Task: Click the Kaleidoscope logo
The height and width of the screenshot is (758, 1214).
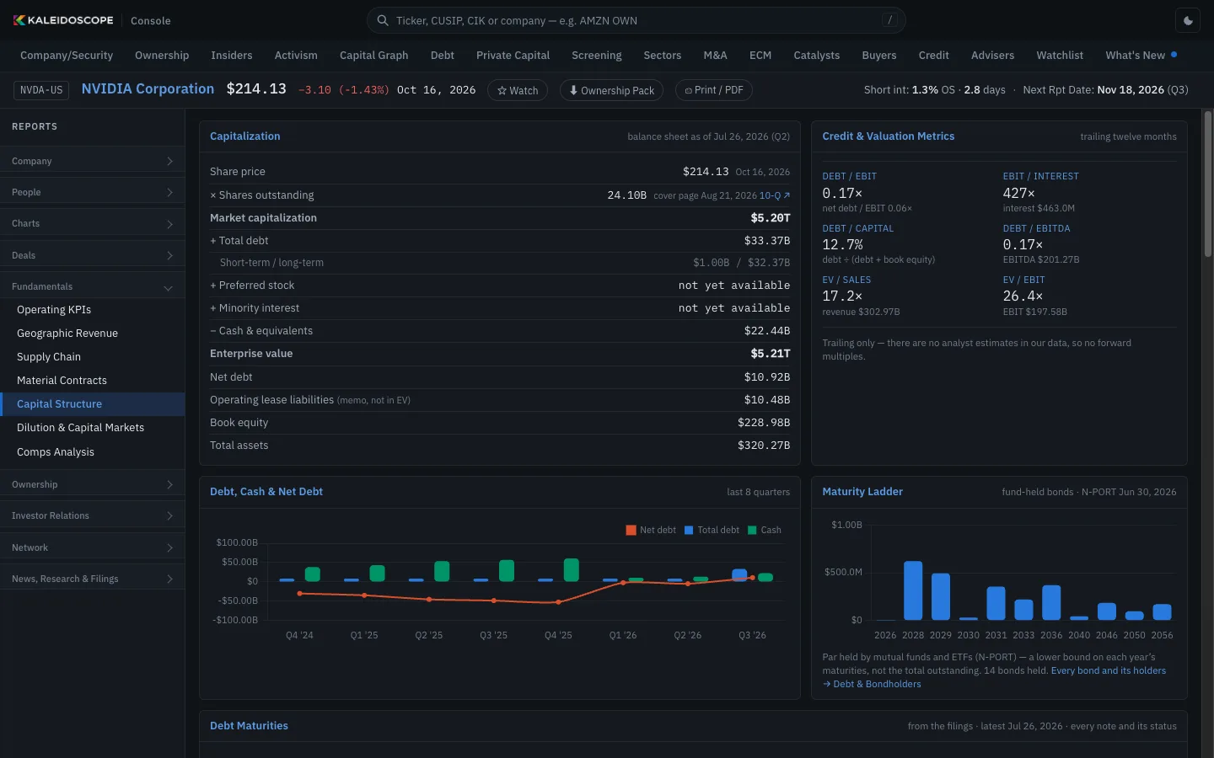Action: pyautogui.click(x=63, y=20)
